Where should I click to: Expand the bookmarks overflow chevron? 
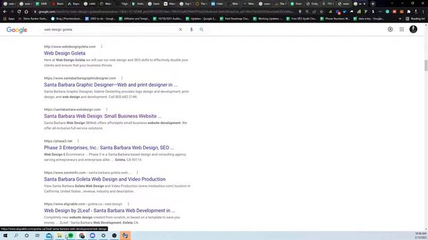click(400, 19)
